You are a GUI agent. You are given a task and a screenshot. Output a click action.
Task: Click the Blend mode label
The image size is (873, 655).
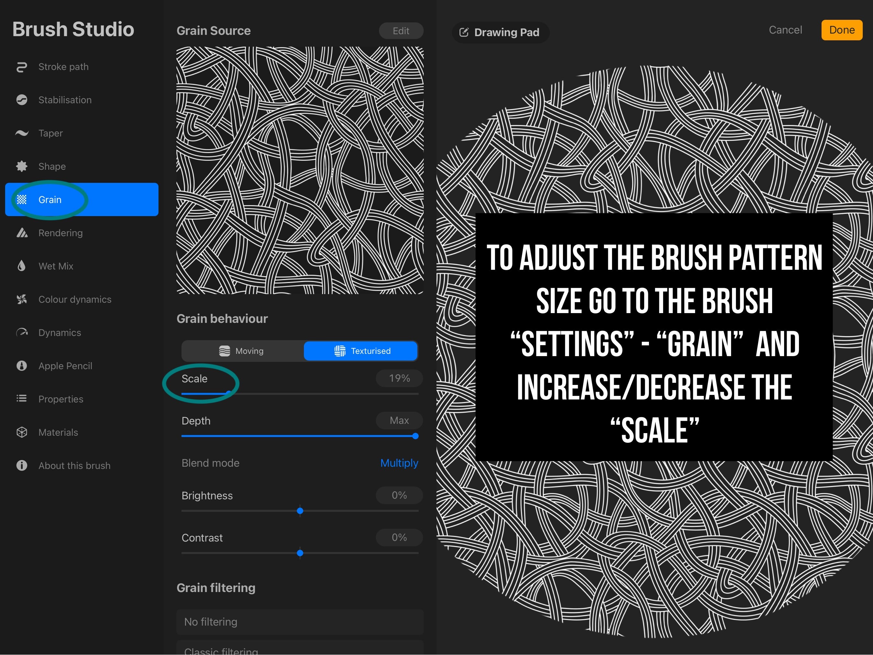tap(210, 463)
